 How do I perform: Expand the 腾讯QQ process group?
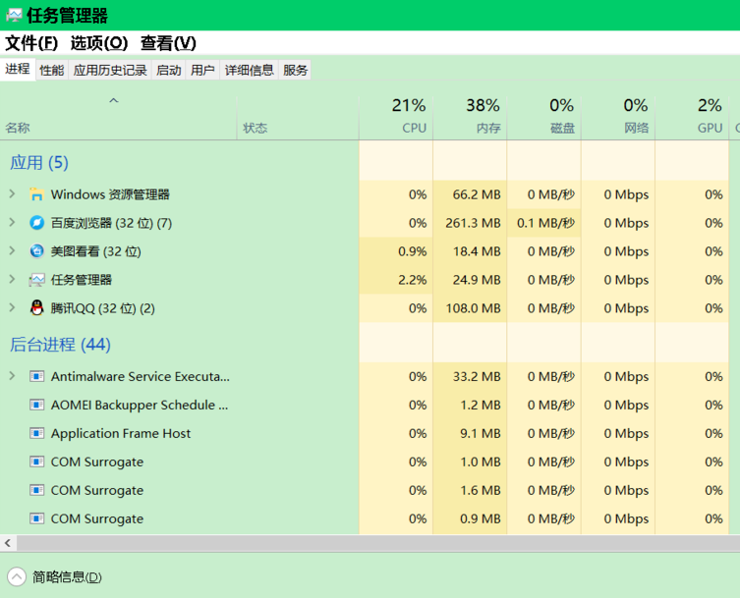coord(12,308)
